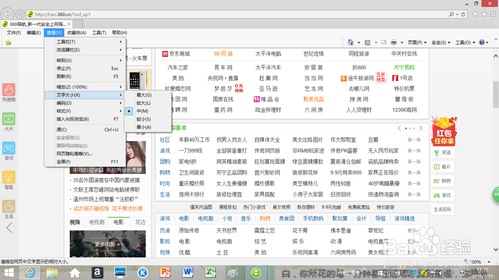Expand the 编码(D) submenu
This screenshot has height=280, width=499.
[85, 103]
